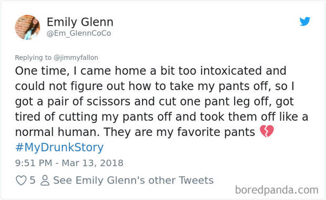The height and width of the screenshot is (200, 326).
Task: Click the Mar 13, 2018 date
Action: pos(93,163)
